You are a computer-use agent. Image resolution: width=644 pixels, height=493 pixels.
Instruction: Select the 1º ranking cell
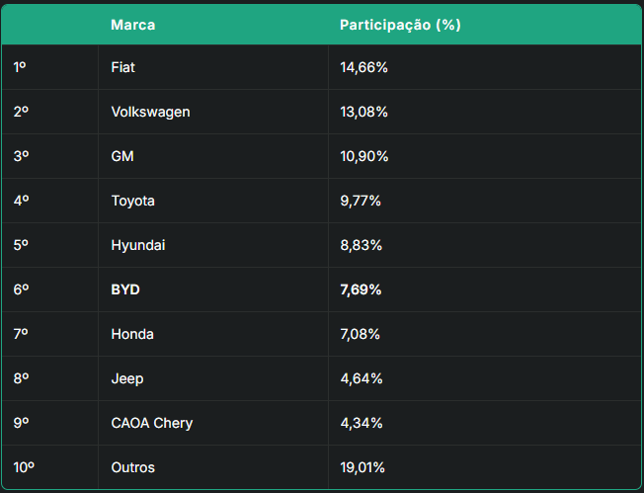click(x=20, y=67)
